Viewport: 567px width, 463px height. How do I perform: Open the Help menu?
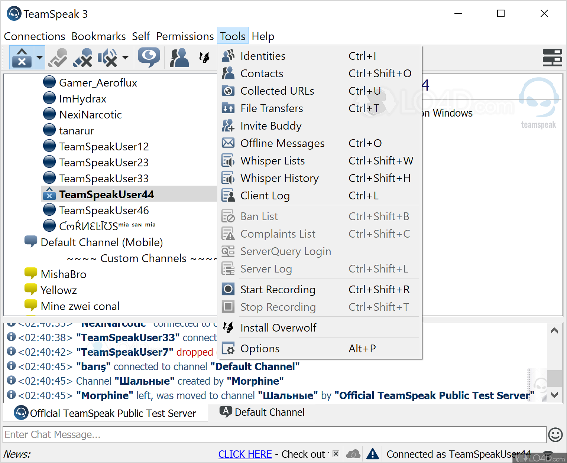click(263, 36)
